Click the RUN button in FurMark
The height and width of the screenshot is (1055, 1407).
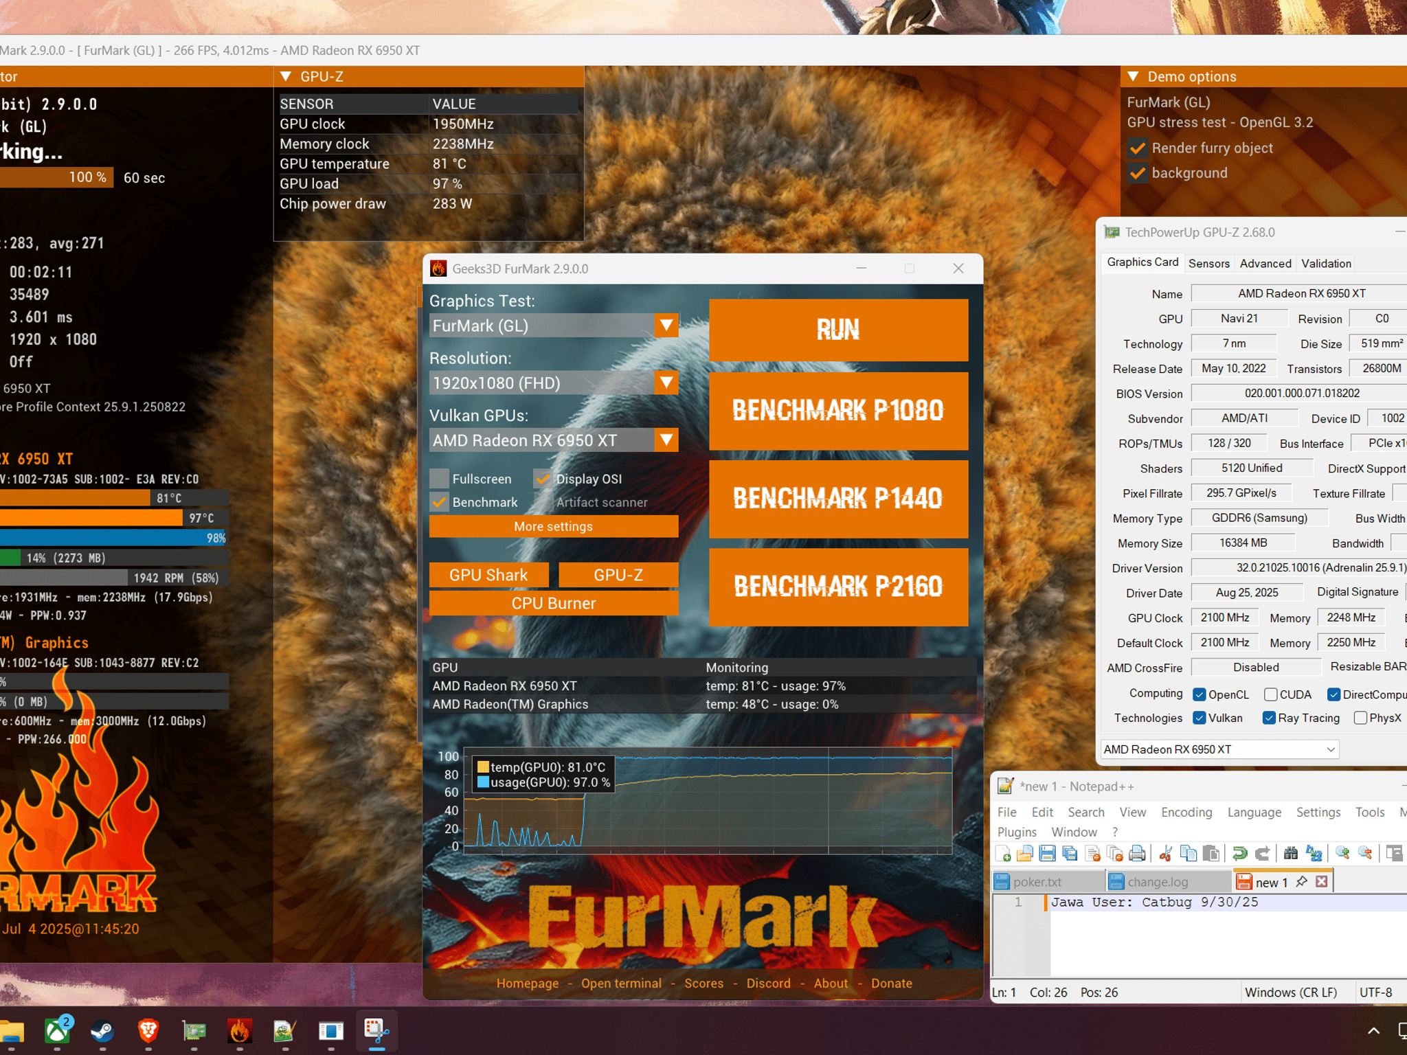tap(839, 330)
